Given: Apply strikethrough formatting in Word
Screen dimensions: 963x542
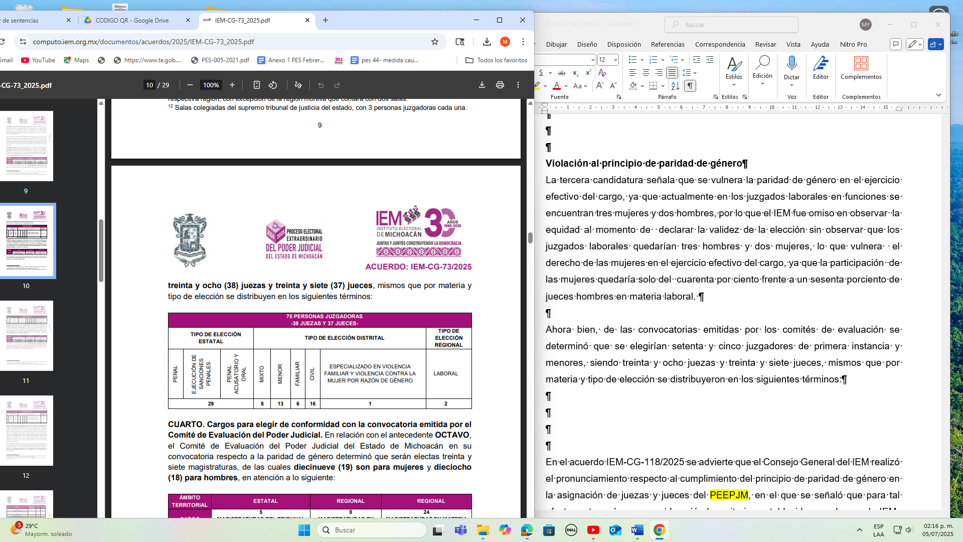Looking at the screenshot, I should tap(562, 73).
